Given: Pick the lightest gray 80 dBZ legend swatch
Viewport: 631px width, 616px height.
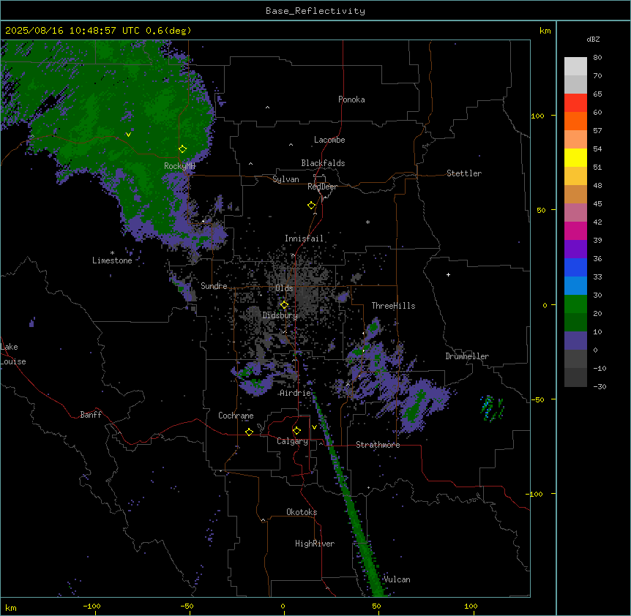Looking at the screenshot, I should [575, 67].
